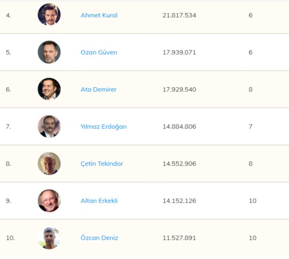Viewport: 289px width, 259px height.
Task: Click the count 7 in Yılmaz Erdoğan's row
Action: (251, 126)
